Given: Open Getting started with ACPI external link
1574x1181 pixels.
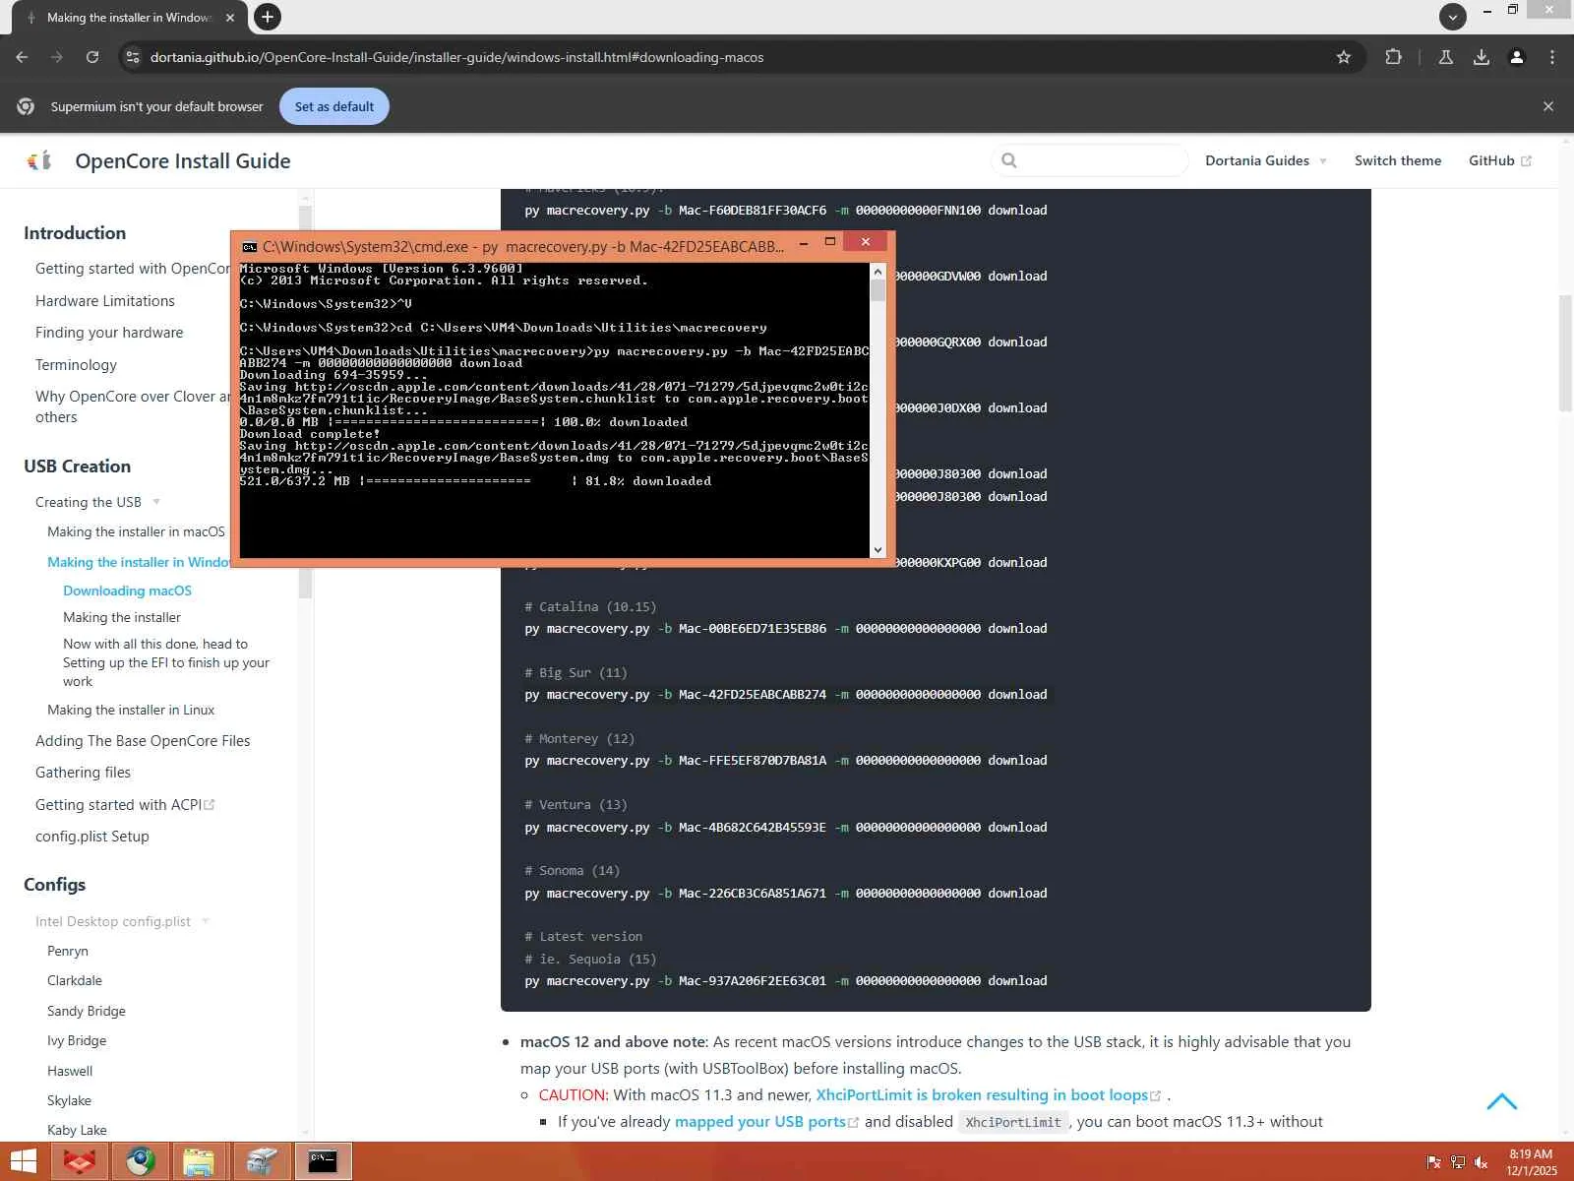Looking at the screenshot, I should coord(125,805).
